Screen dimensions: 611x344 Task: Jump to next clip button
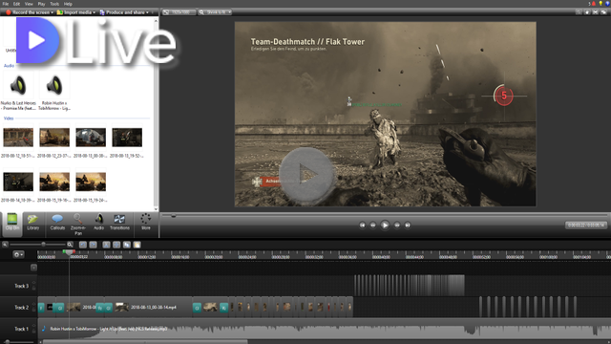[x=408, y=226]
